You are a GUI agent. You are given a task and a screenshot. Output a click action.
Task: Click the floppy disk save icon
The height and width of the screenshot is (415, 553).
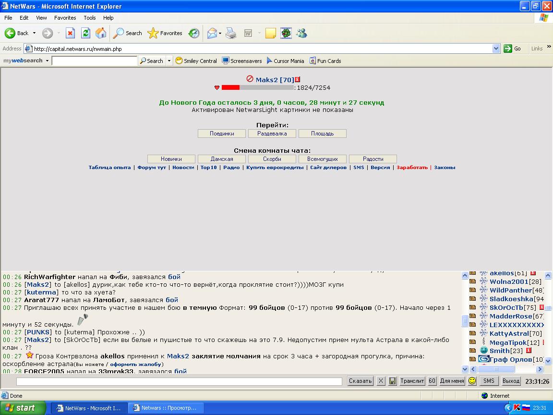[x=392, y=381]
